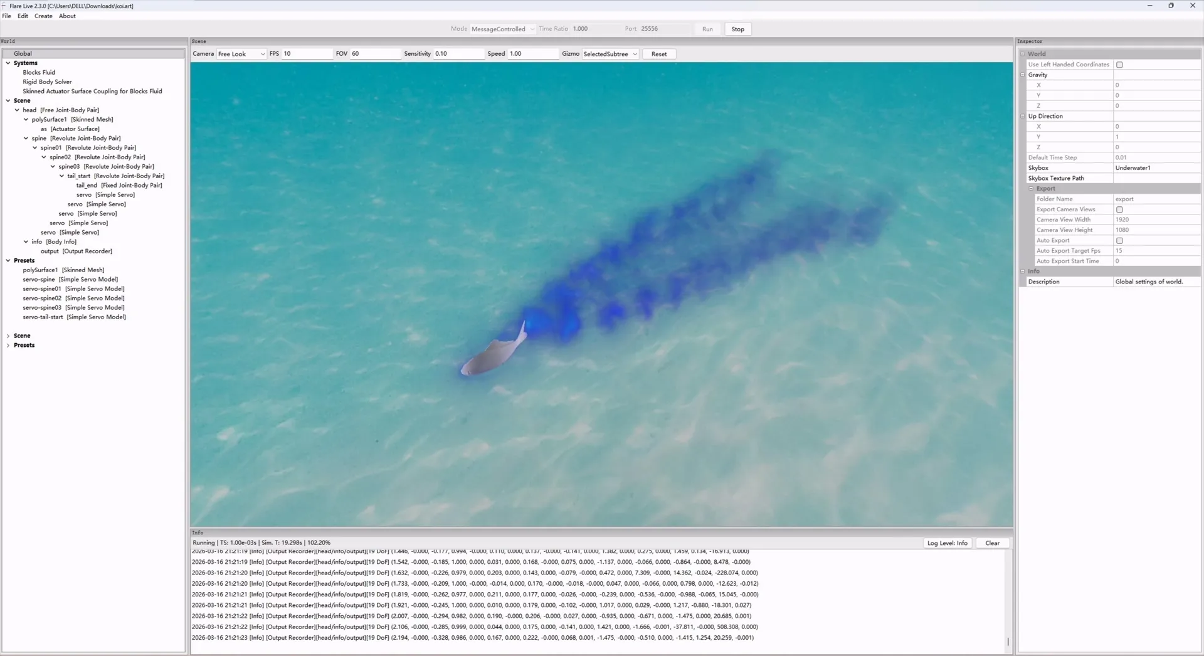The height and width of the screenshot is (656, 1204).
Task: Collapse the info Body Info node
Action: click(26, 242)
